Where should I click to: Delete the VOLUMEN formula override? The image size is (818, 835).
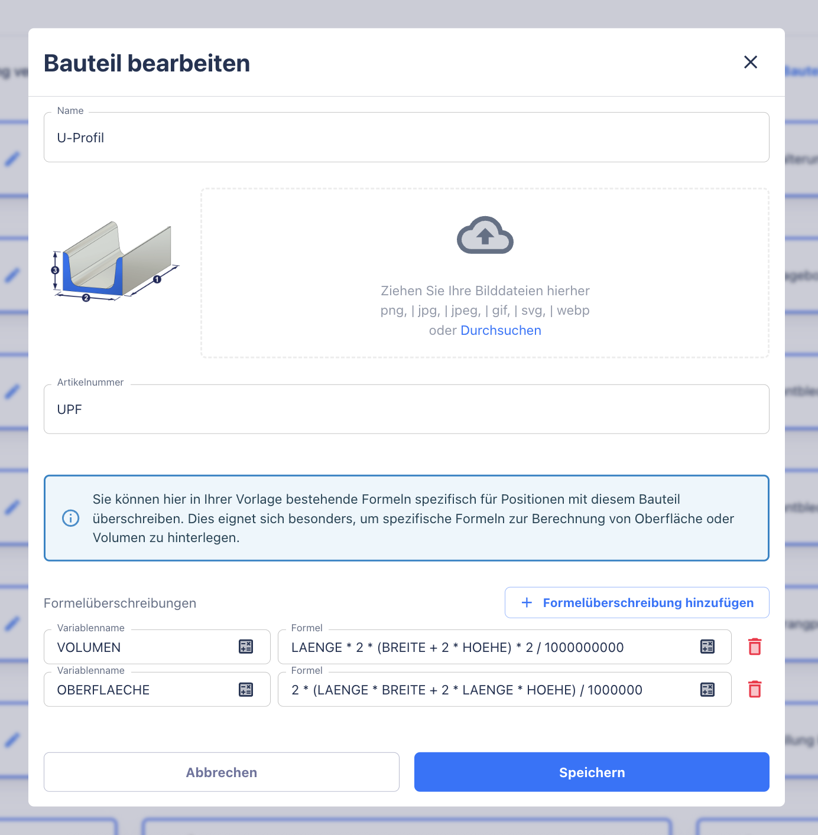(x=755, y=647)
